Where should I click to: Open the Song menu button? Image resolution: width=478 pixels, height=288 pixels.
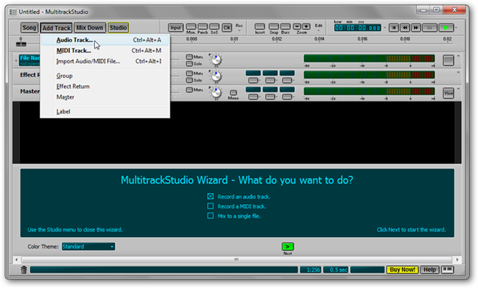click(29, 28)
